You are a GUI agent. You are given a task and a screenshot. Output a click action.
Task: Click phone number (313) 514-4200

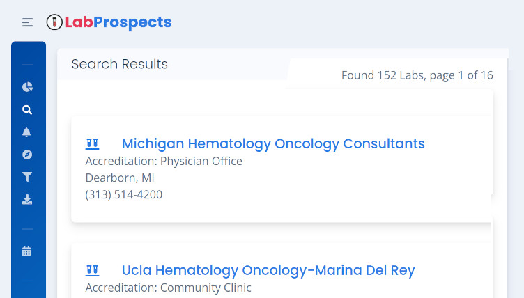(124, 194)
